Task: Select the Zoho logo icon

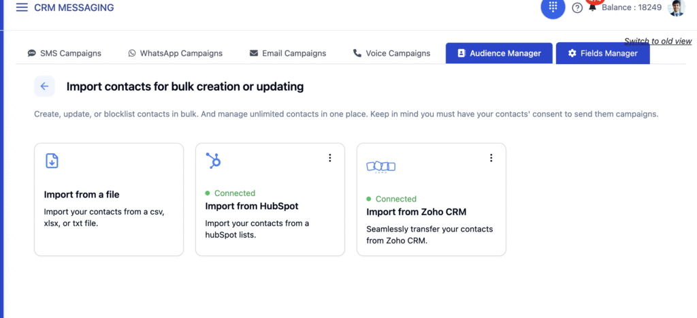Action: [381, 167]
